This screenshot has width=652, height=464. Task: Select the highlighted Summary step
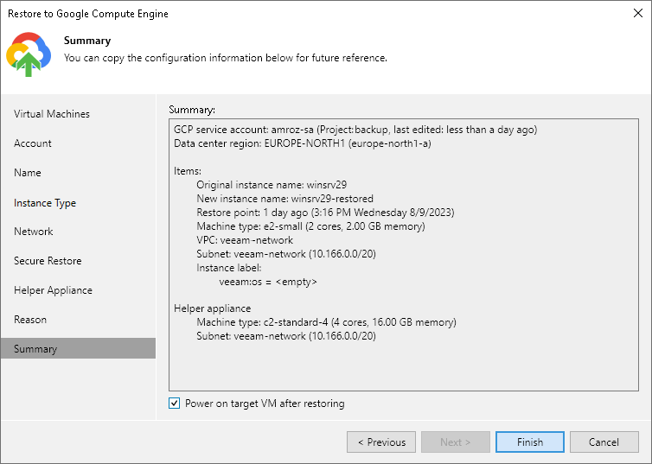click(78, 348)
